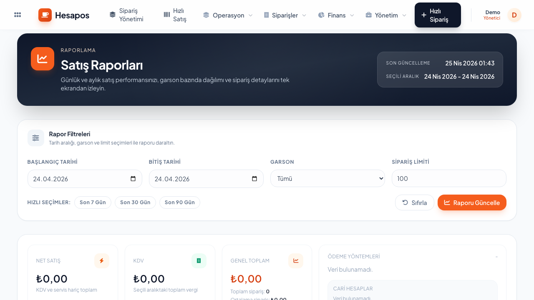
Task: Click the Net Satış ₺0,00 value
Action: tap(52, 279)
